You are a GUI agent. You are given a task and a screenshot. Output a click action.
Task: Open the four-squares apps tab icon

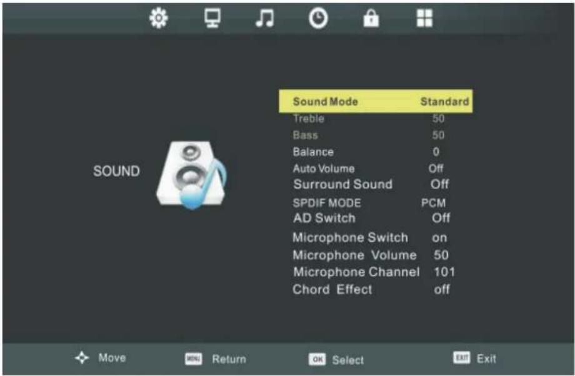click(424, 18)
